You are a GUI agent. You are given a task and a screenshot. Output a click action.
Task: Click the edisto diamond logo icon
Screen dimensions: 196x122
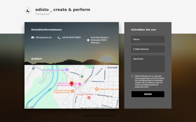[28, 11]
